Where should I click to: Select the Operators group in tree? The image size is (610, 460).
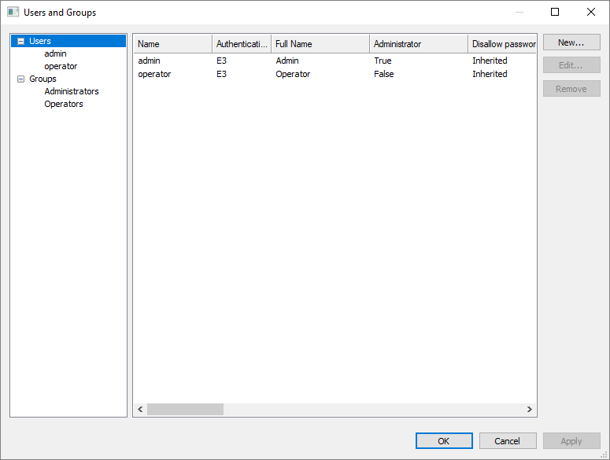64,104
